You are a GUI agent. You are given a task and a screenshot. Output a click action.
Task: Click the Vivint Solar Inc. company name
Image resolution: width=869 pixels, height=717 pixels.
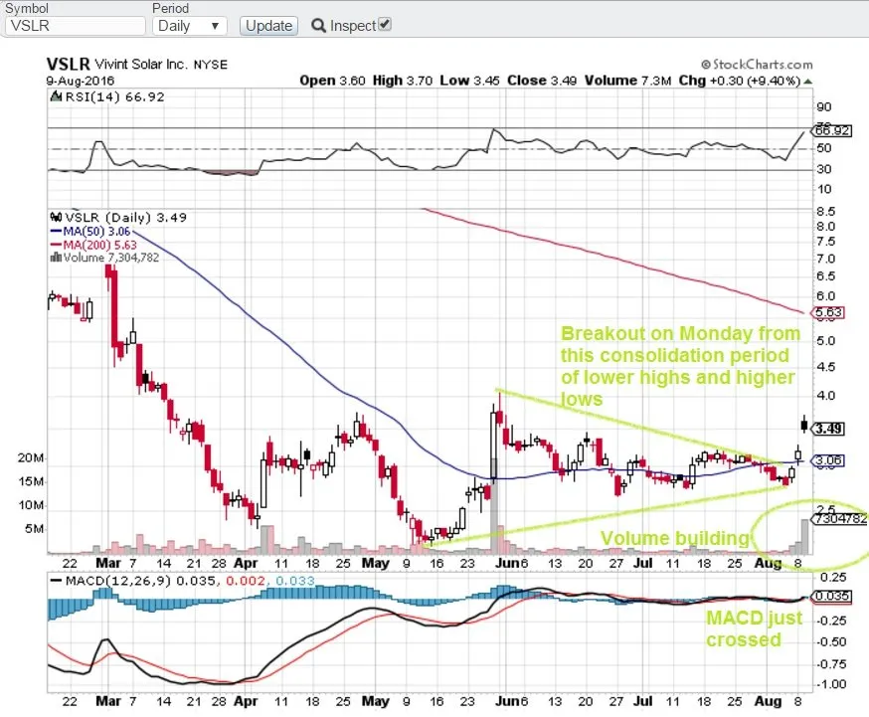141,65
